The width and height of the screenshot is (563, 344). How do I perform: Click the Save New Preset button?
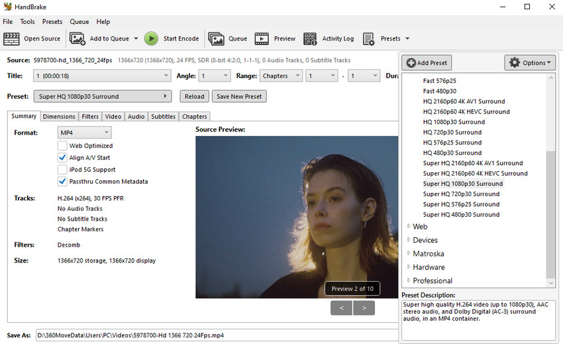coord(239,96)
